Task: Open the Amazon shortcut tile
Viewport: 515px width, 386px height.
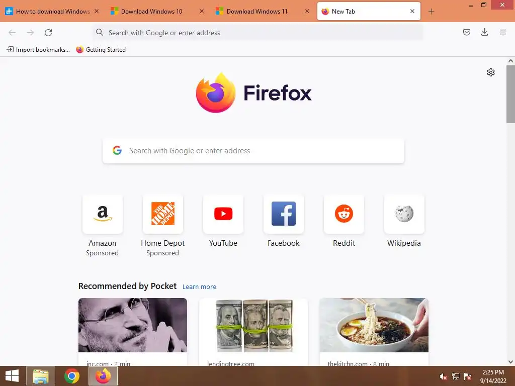Action: (103, 214)
